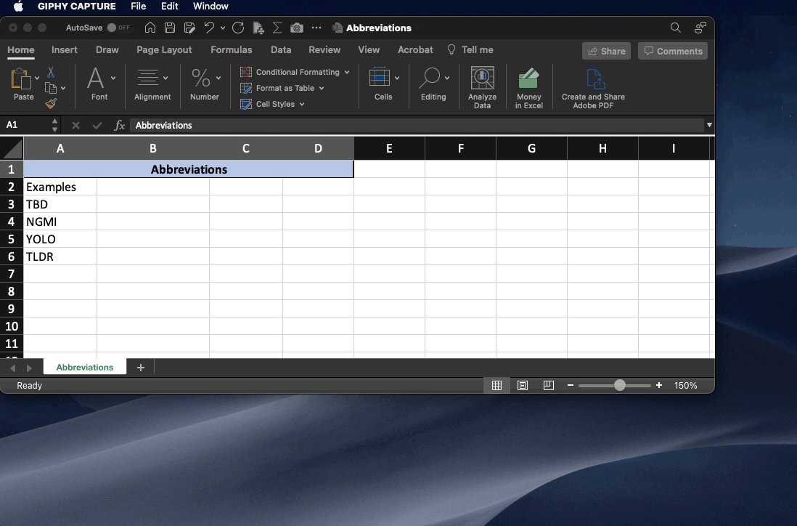Switch to the Review tab

point(324,50)
